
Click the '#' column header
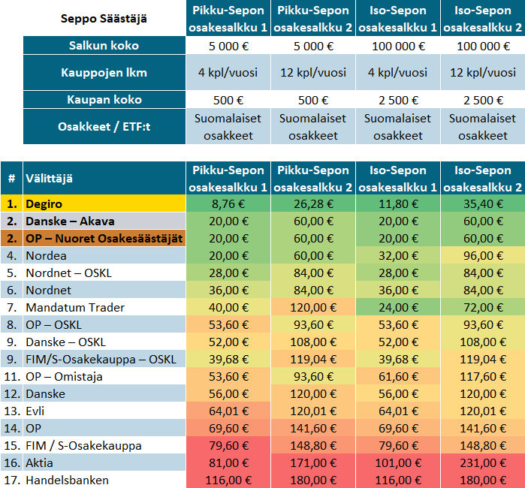coord(11,178)
